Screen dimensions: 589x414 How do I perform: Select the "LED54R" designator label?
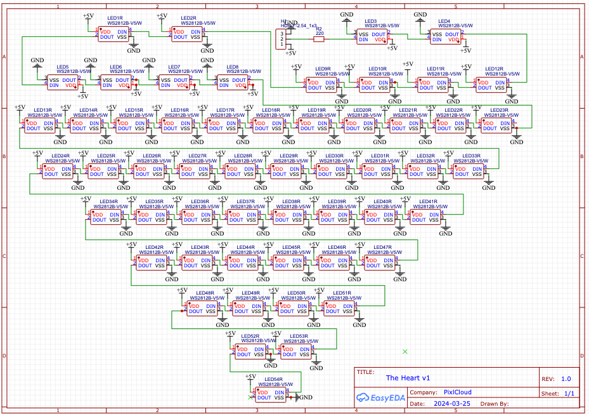click(x=273, y=379)
